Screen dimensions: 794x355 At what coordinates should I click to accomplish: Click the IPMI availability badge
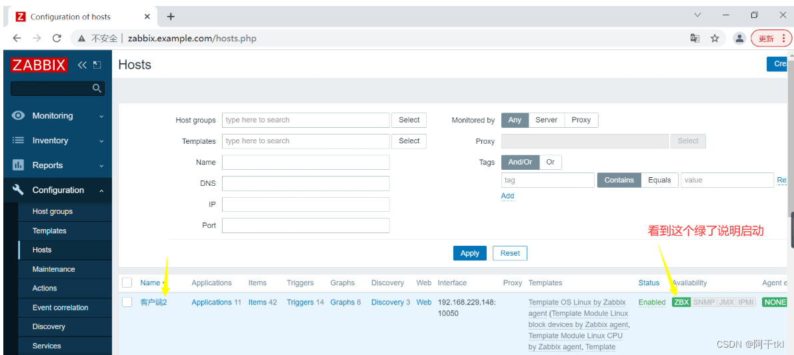747,302
